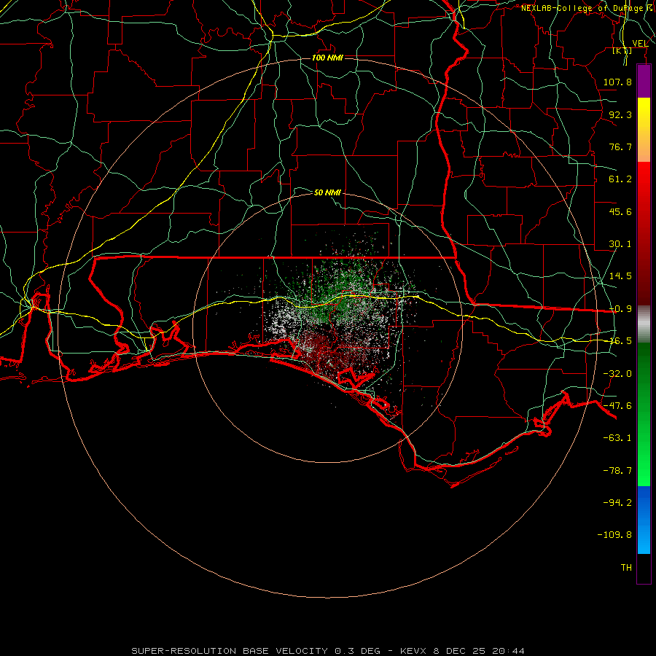The image size is (656, 656).
Task: Click the 30.1 scale value
Action: (620, 244)
